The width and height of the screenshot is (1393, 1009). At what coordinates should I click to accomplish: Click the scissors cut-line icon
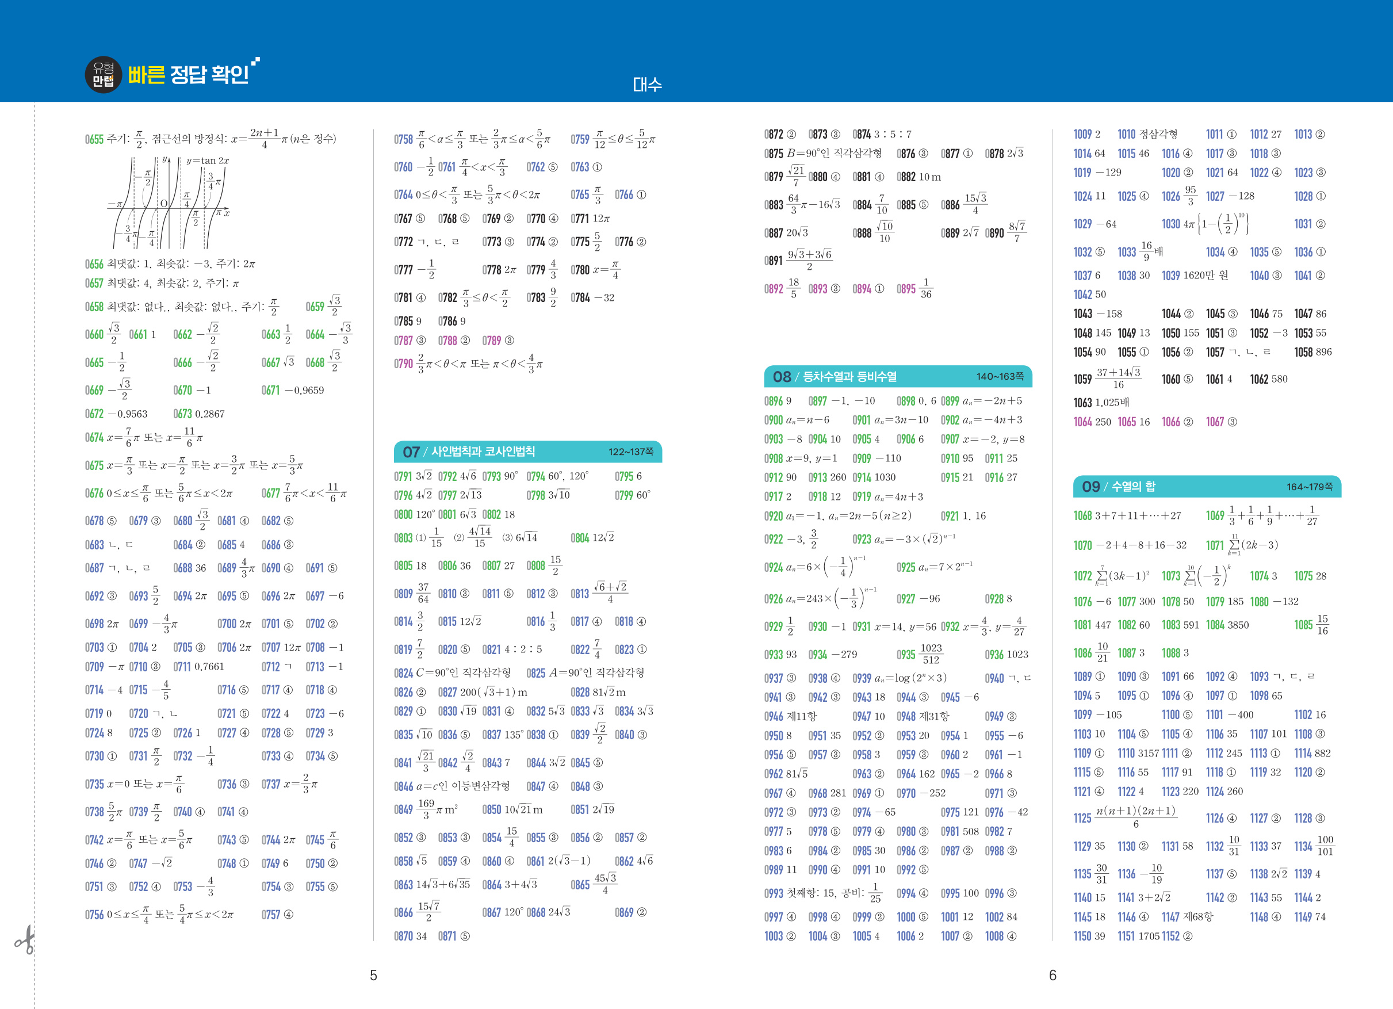pyautogui.click(x=25, y=940)
